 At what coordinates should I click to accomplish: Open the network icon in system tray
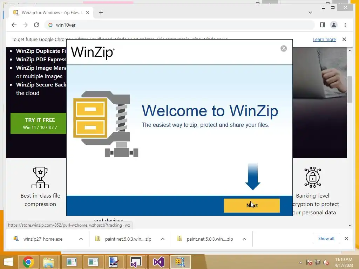[318, 262]
